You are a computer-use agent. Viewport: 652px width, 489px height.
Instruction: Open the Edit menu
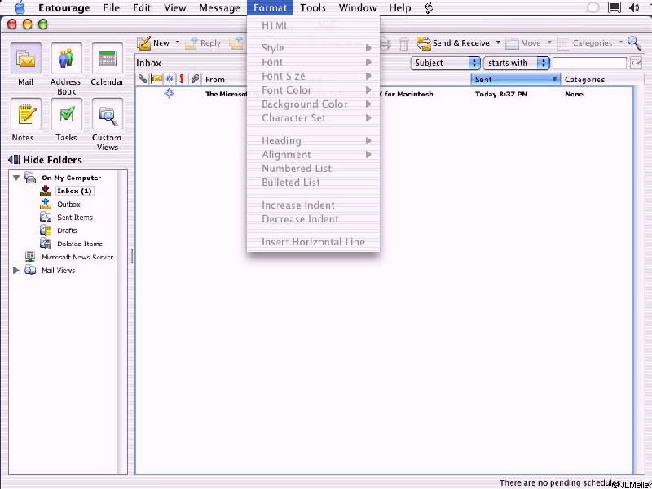point(142,8)
